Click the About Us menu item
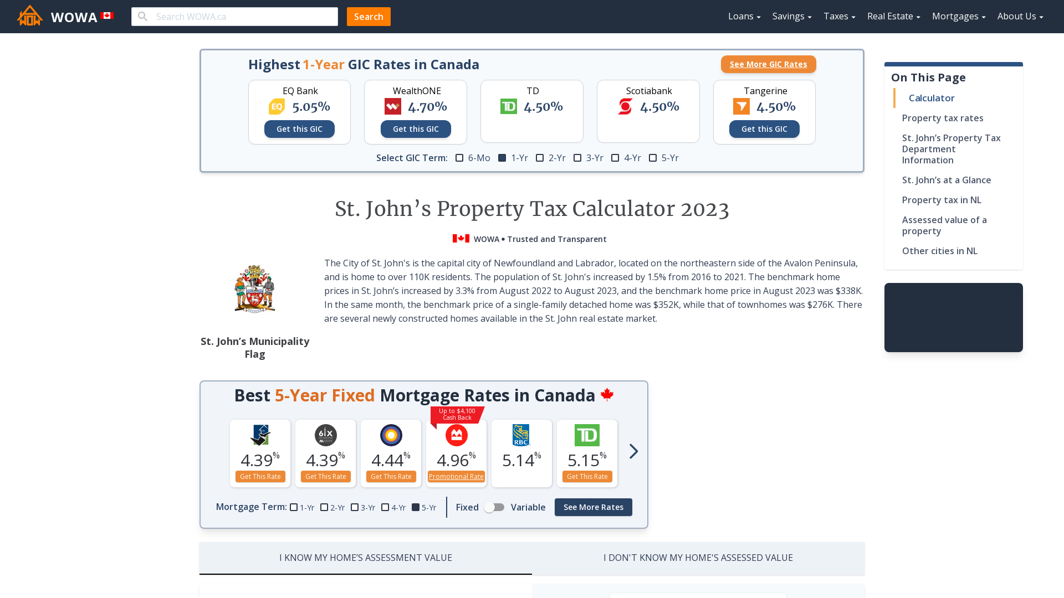Screen dimensions: 1064x598 click(1020, 16)
